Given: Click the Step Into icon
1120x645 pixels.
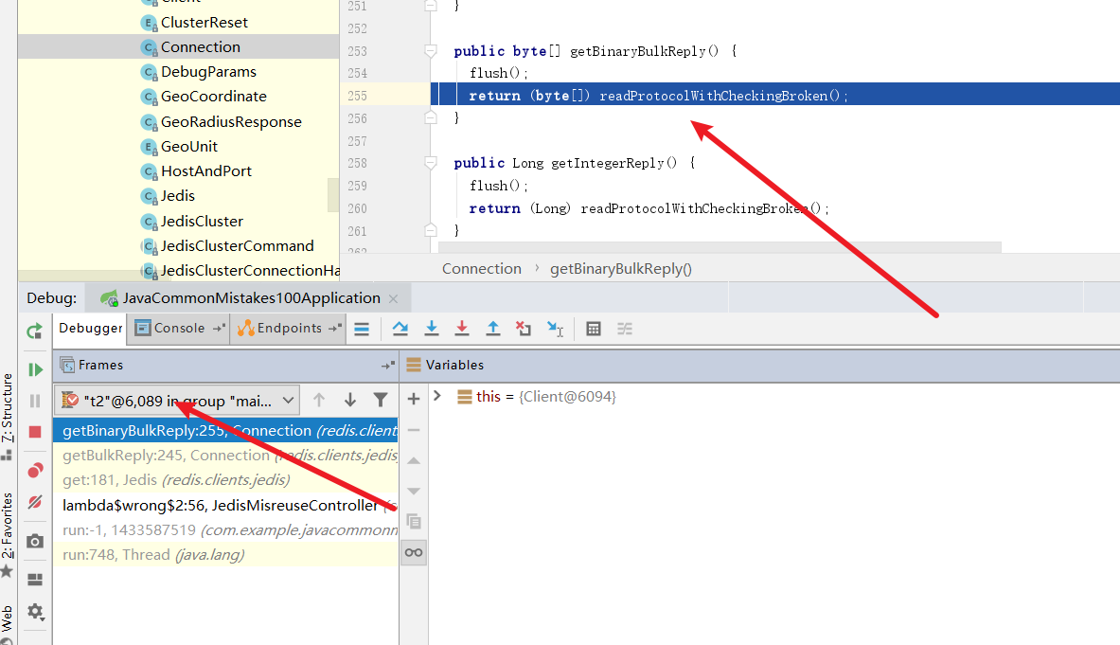Looking at the screenshot, I should pos(432,329).
